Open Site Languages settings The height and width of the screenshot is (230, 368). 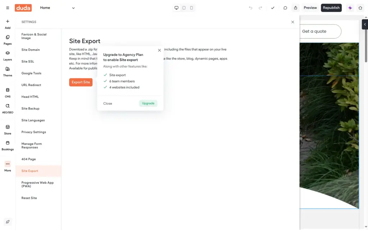tap(38, 120)
